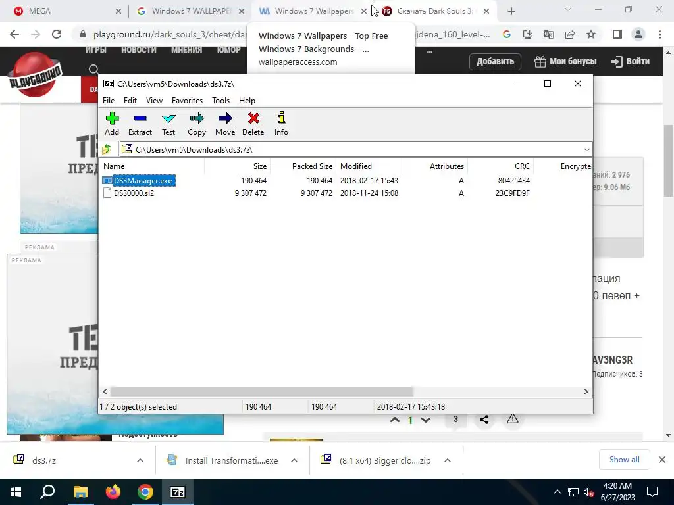
Task: Toggle Chrome side panel
Action: (617, 34)
